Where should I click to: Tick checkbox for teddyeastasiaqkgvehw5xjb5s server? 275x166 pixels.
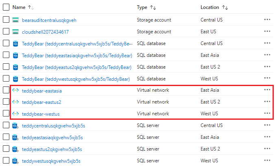pyautogui.click(x=6, y=137)
